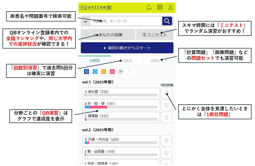Open ミニテスト for random practice
The width and height of the screenshot is (255, 166).
point(155,35)
